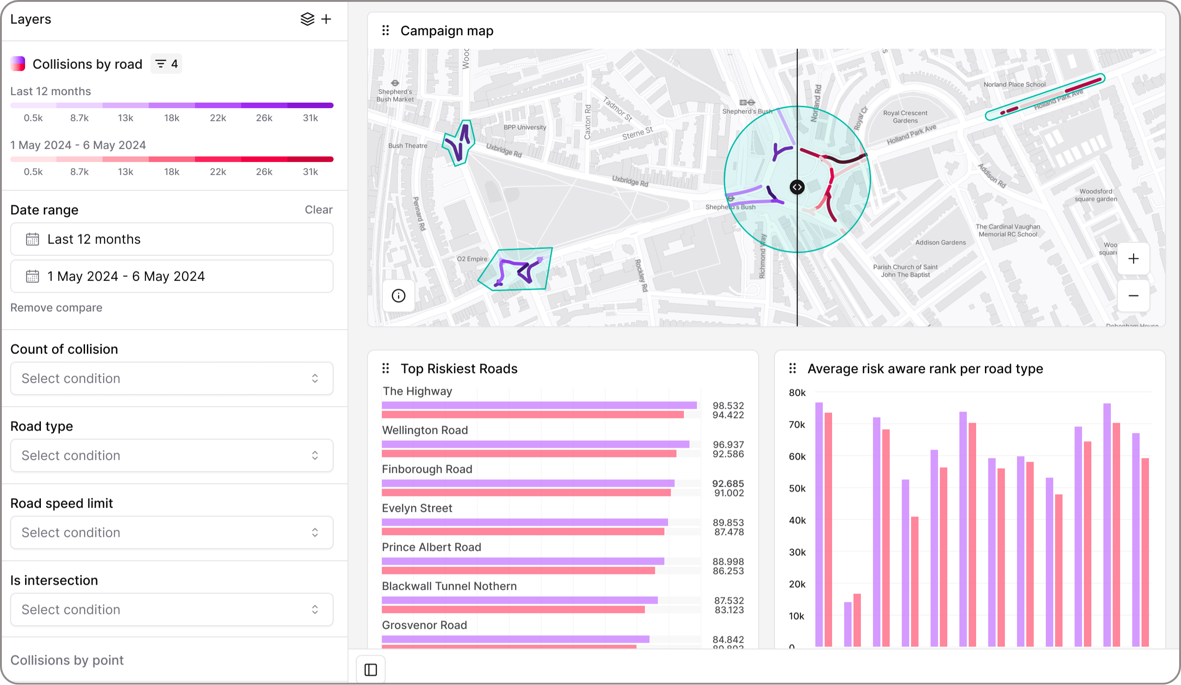Image resolution: width=1181 pixels, height=685 pixels.
Task: Zoom out on the Campaign map
Action: pos(1133,296)
